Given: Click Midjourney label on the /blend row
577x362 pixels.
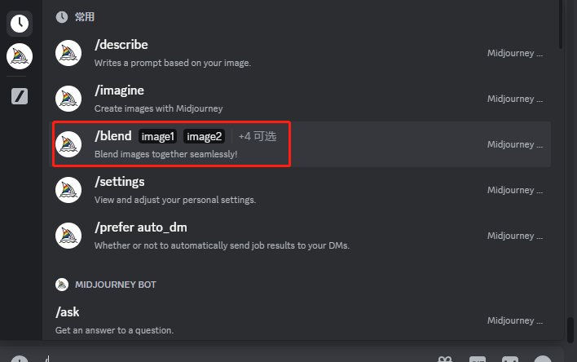Looking at the screenshot, I should pos(515,144).
